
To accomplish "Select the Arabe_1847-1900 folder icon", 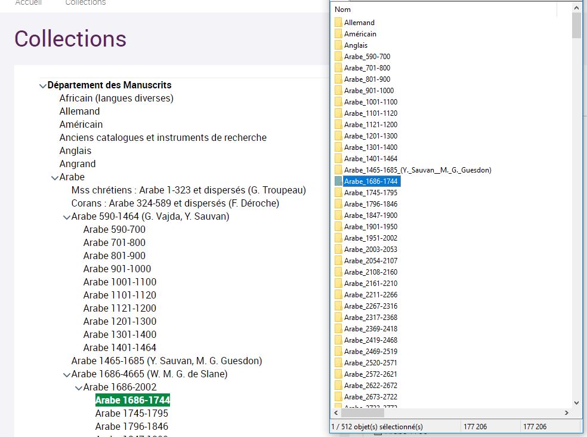I will (x=338, y=215).
